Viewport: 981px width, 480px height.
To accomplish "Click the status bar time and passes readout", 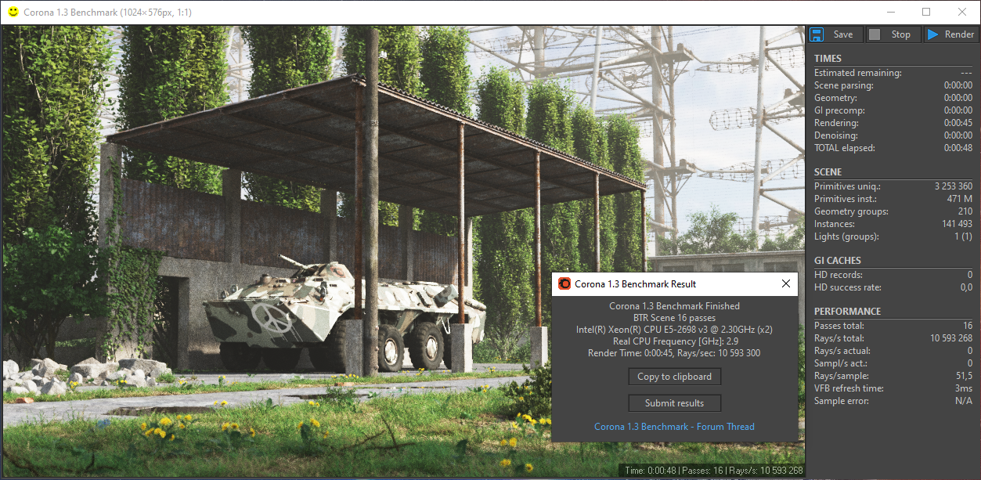I will pos(712,471).
